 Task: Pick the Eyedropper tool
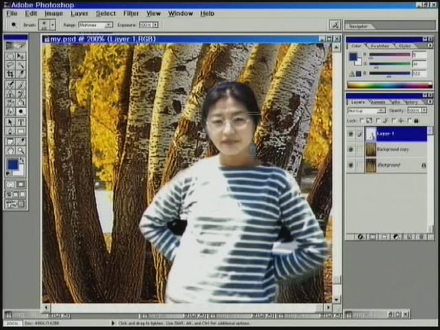tap(21, 141)
